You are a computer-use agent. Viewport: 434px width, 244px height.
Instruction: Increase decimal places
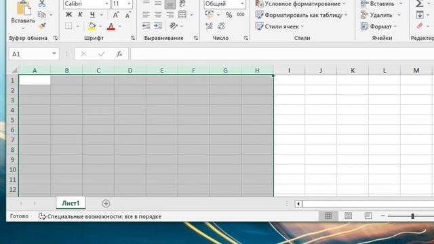tap(210, 26)
